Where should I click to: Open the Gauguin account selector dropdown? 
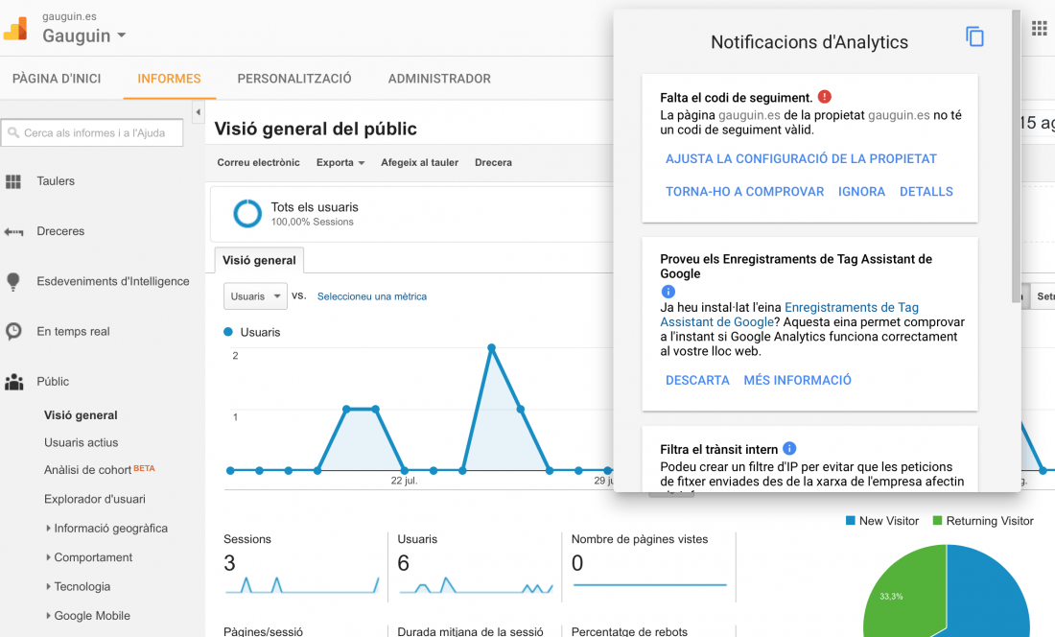(84, 35)
